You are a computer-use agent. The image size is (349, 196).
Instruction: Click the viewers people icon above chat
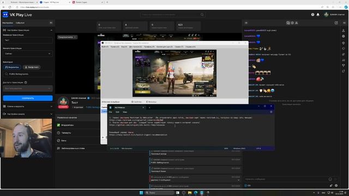click(x=296, y=23)
